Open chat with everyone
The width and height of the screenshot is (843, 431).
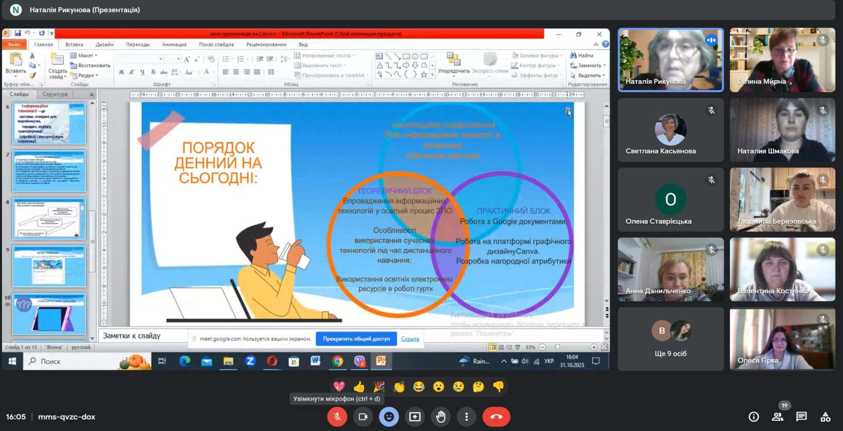[x=801, y=417]
